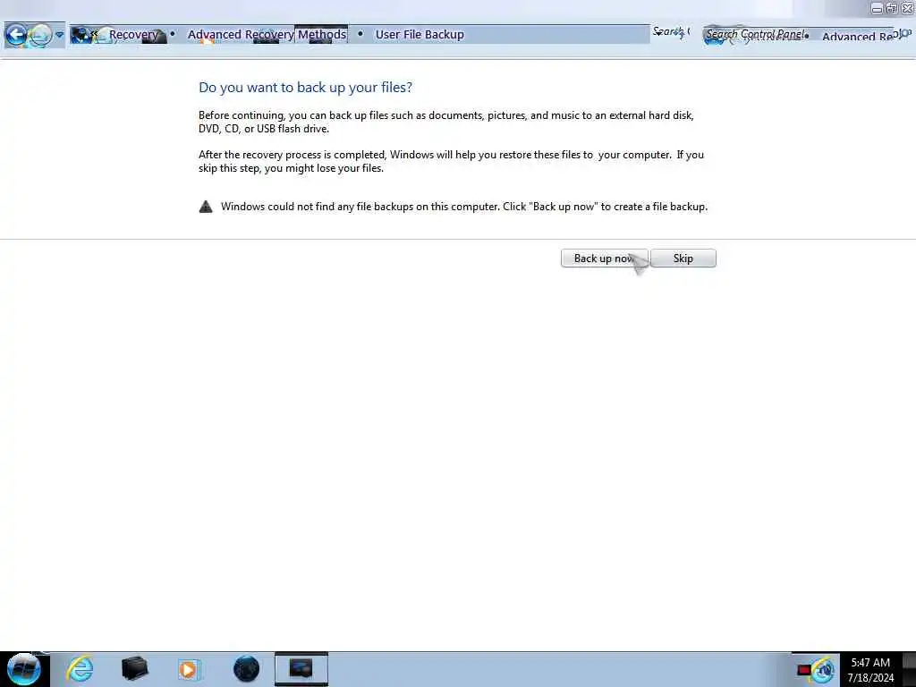Click the round blue system tray icon
Viewport: 916px width, 687px height.
click(x=824, y=670)
